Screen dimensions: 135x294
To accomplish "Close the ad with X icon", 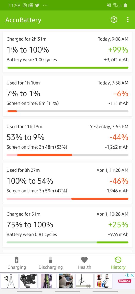I will (x=132, y=275).
